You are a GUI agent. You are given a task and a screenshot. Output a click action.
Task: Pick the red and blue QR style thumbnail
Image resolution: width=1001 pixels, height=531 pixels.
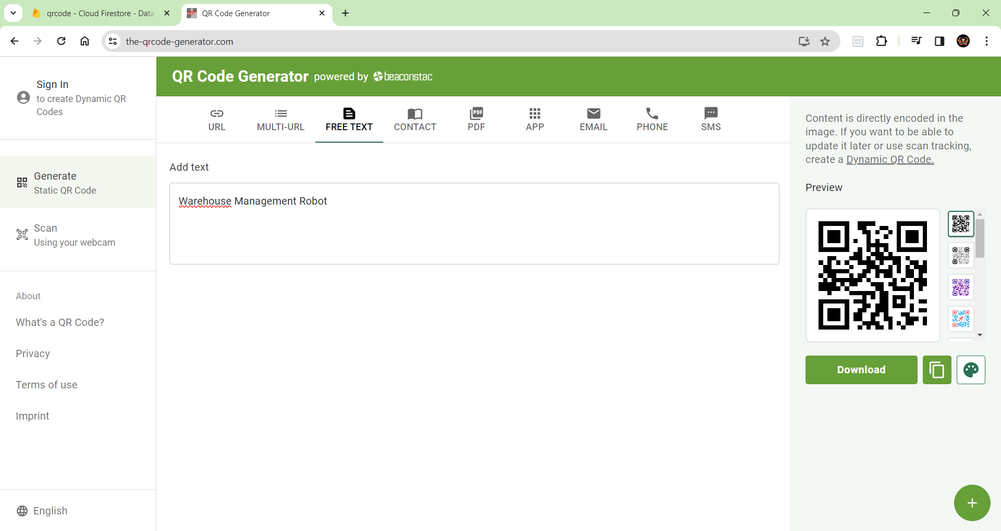pyautogui.click(x=961, y=318)
